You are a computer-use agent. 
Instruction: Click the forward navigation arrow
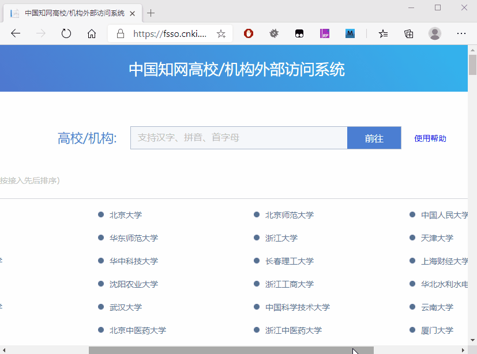(41, 33)
